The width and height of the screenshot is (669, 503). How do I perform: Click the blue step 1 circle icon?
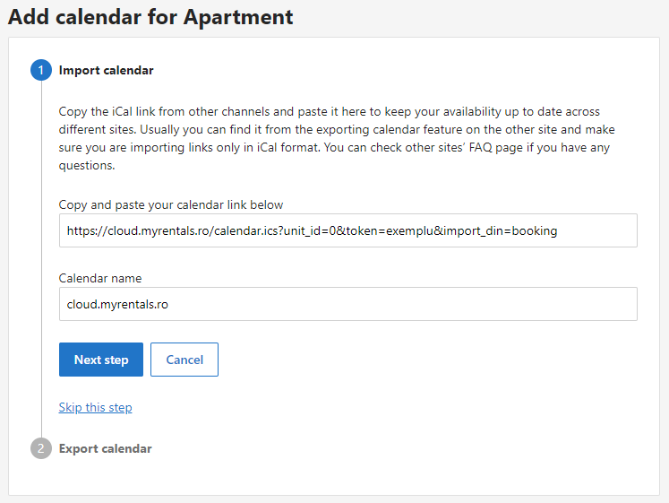point(41,70)
